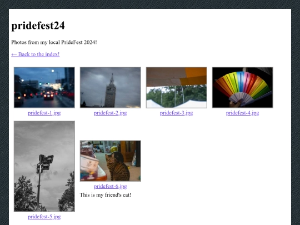Open the pridefest-2.jpg link
This screenshot has height=225, width=300.
pos(111,113)
